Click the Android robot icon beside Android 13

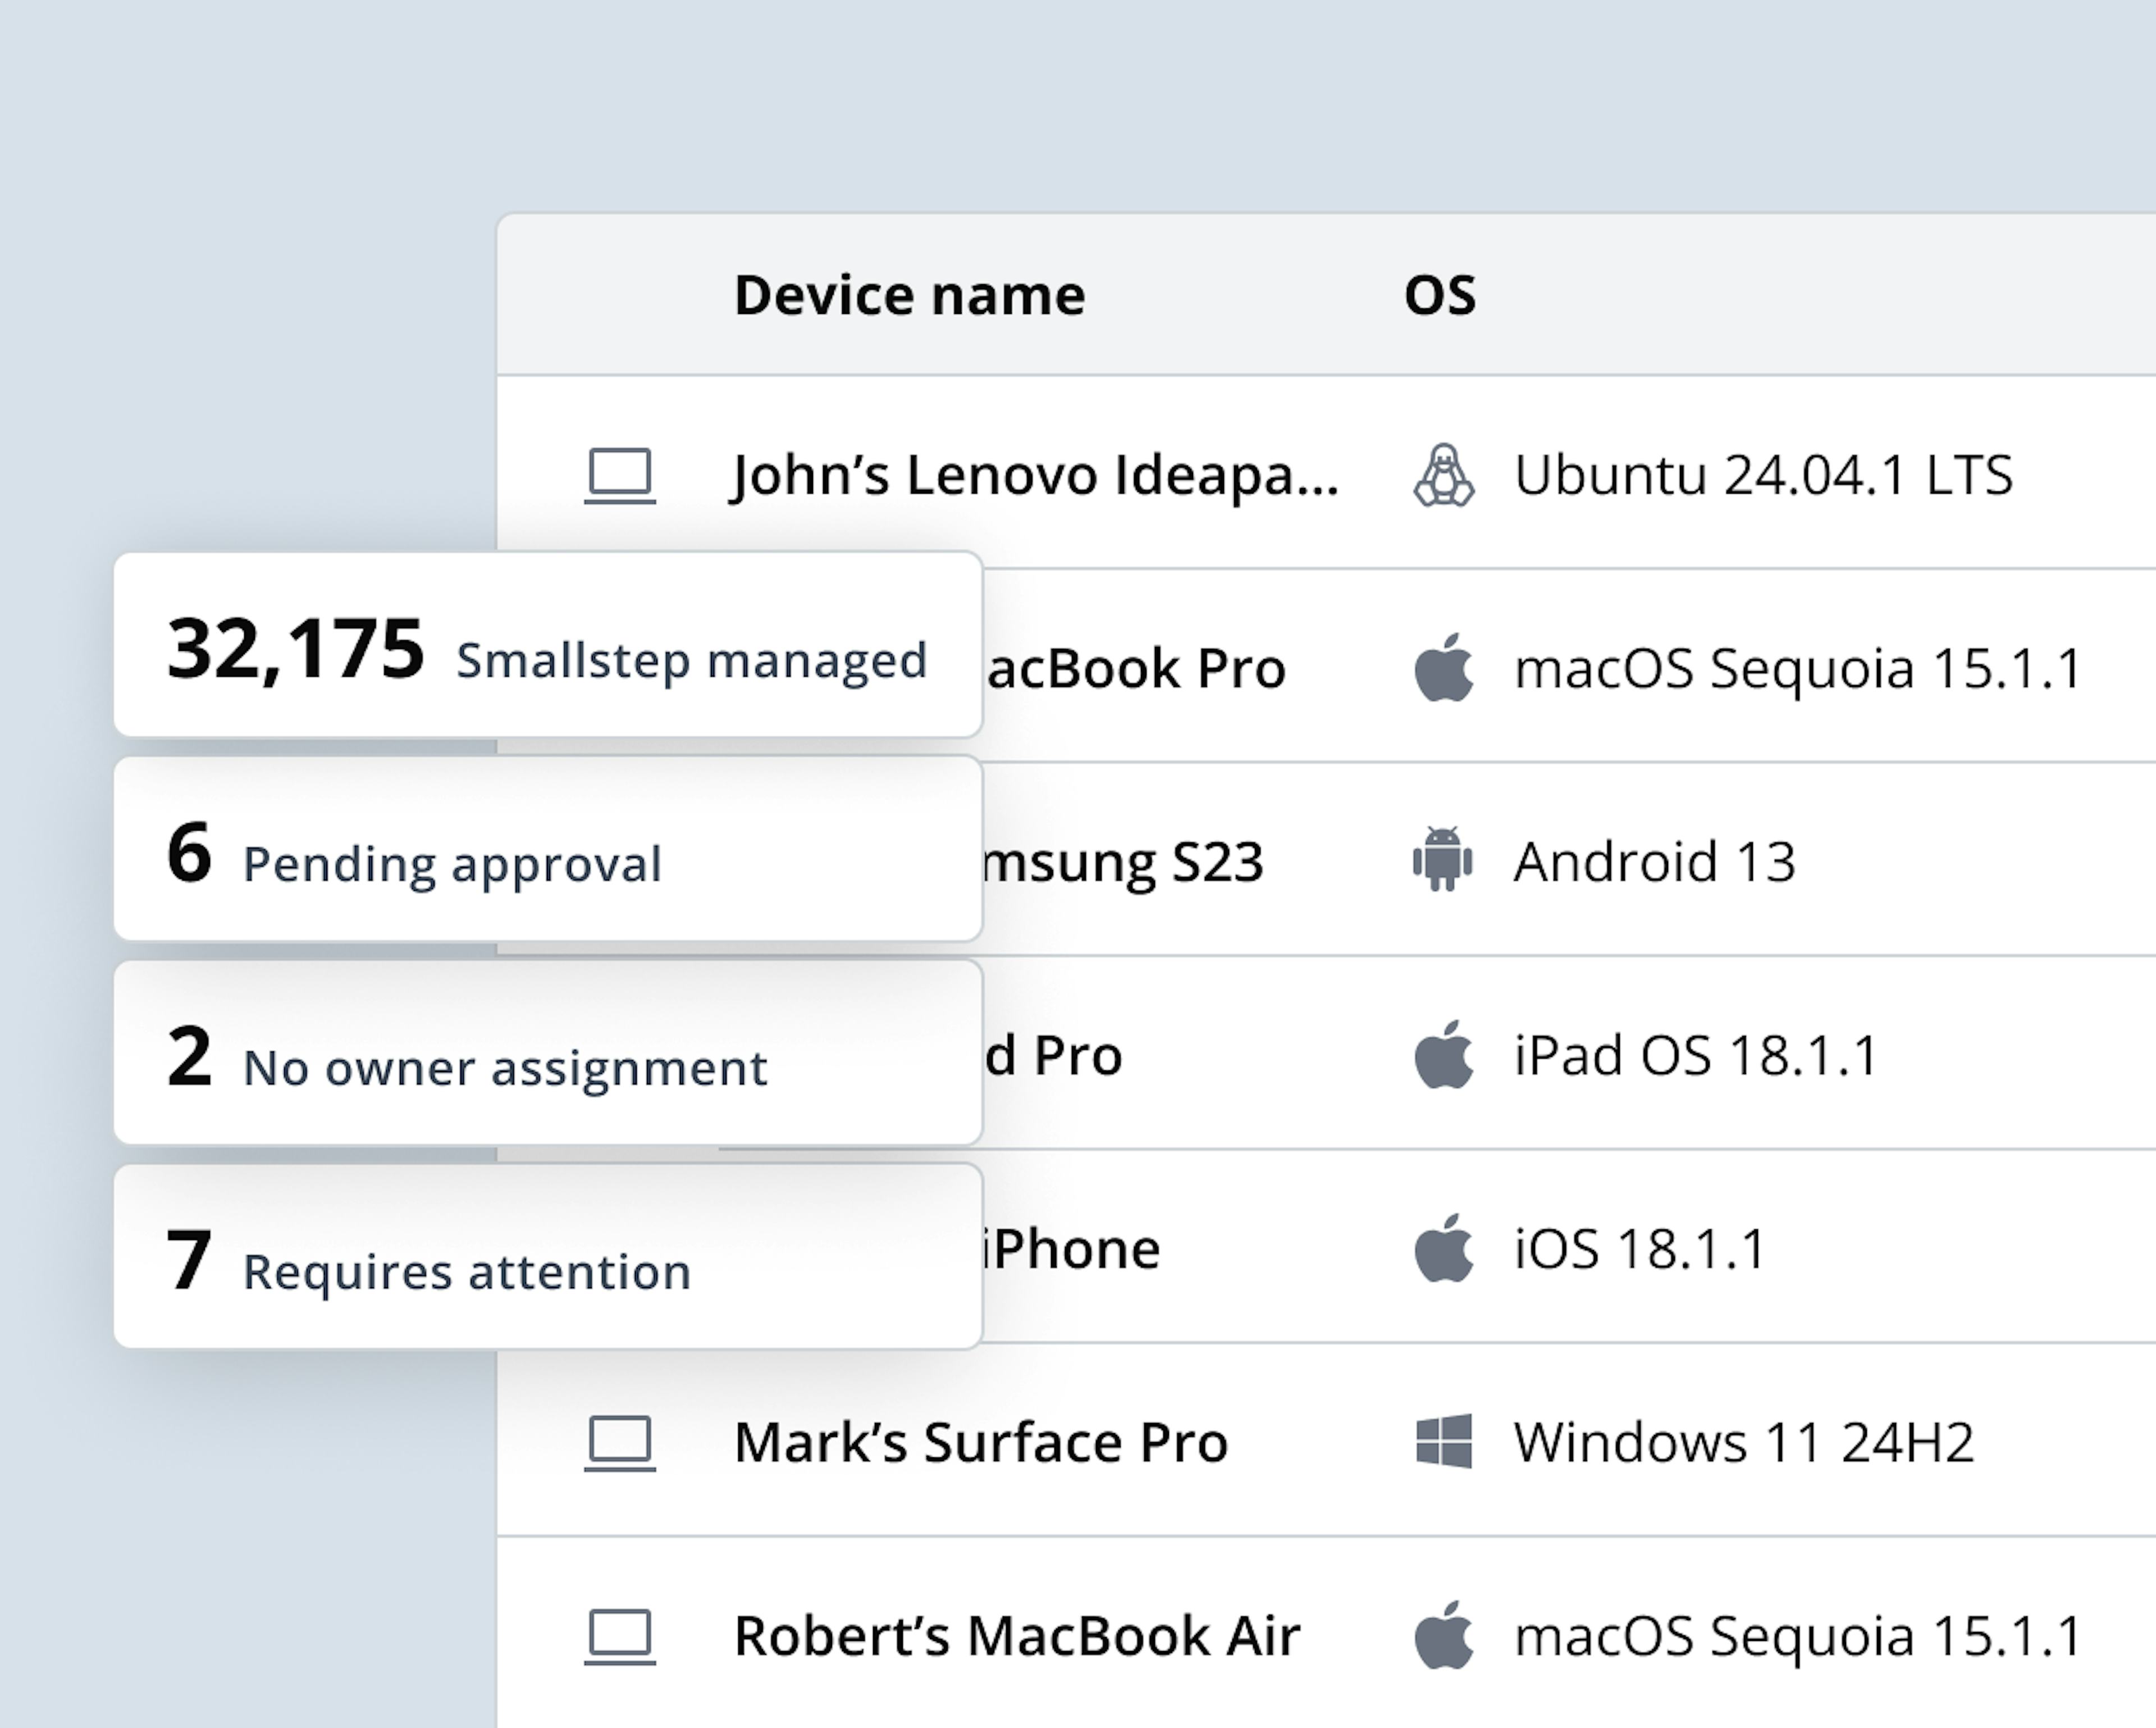tap(1443, 861)
